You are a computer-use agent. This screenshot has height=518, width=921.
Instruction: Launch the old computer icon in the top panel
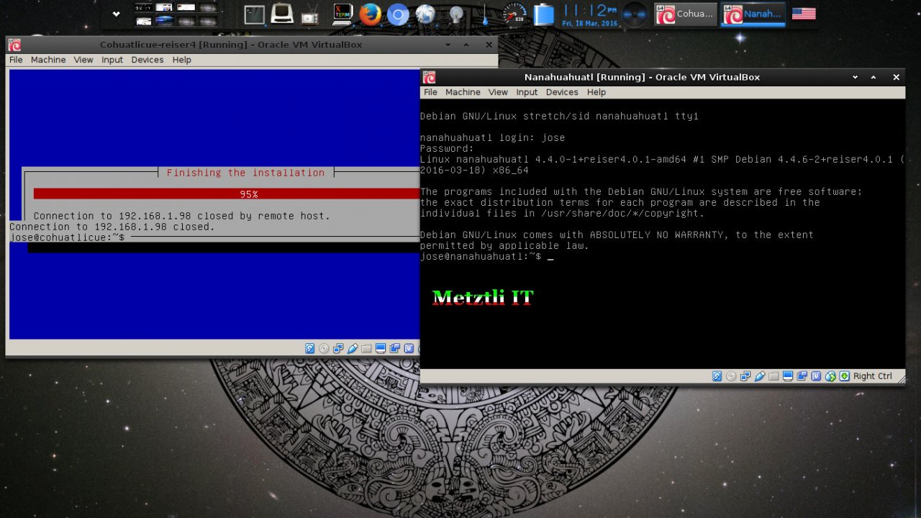pyautogui.click(x=282, y=14)
